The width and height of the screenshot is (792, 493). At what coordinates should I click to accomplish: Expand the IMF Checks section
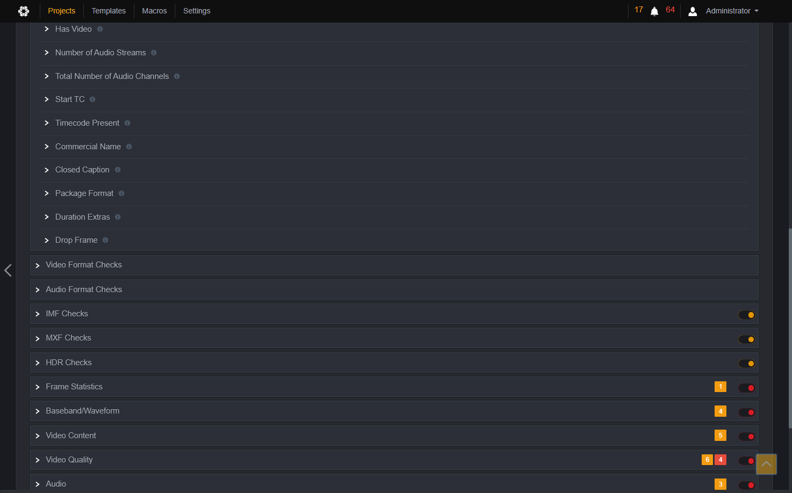[38, 314]
